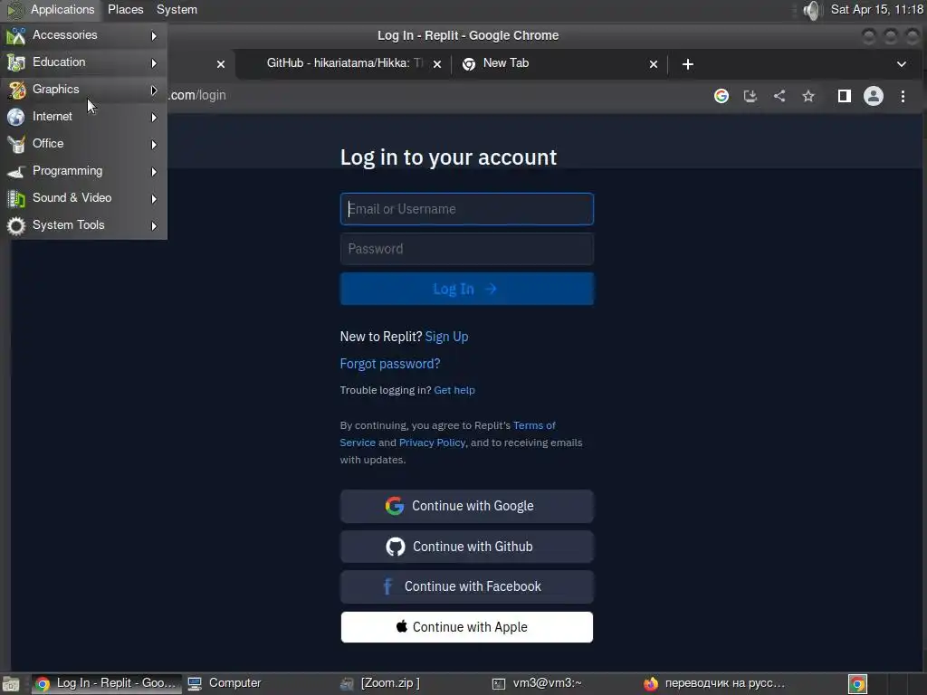Screen dimensions: 927x695
Task: Open the Privacy Policy link
Action: pyautogui.click(x=432, y=443)
